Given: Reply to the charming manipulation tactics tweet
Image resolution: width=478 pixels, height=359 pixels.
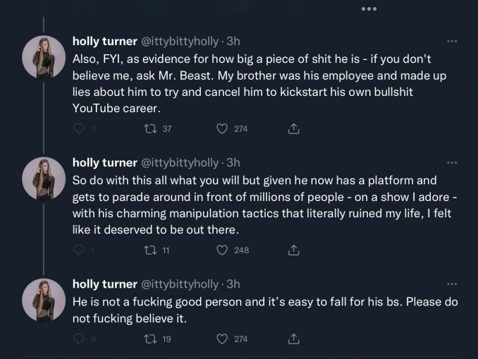Looking at the screenshot, I should click(79, 250).
